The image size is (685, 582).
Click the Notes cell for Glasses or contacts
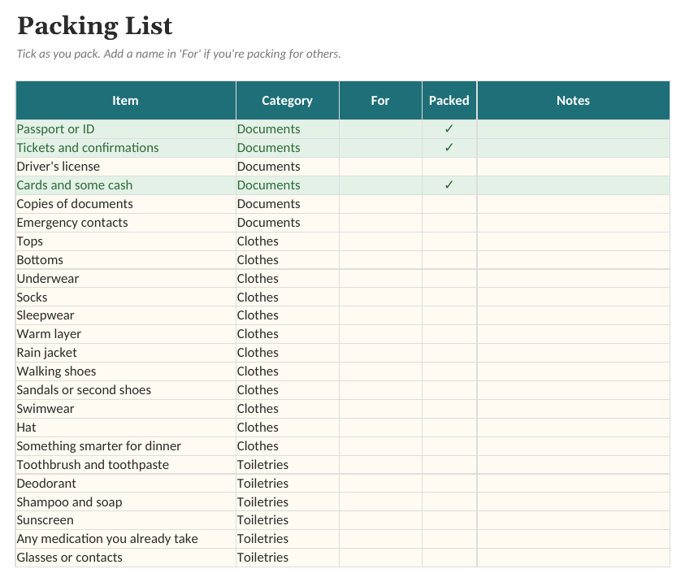pos(573,558)
